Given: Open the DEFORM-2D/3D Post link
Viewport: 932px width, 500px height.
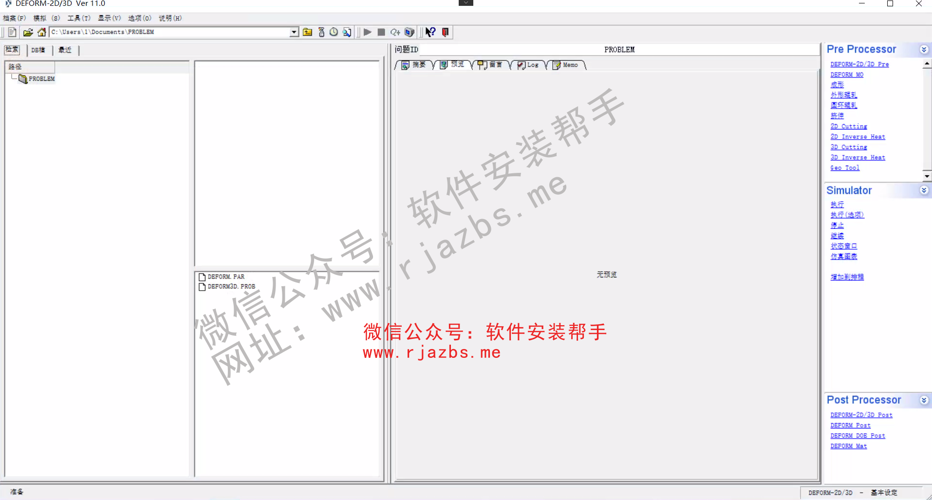Looking at the screenshot, I should point(861,415).
